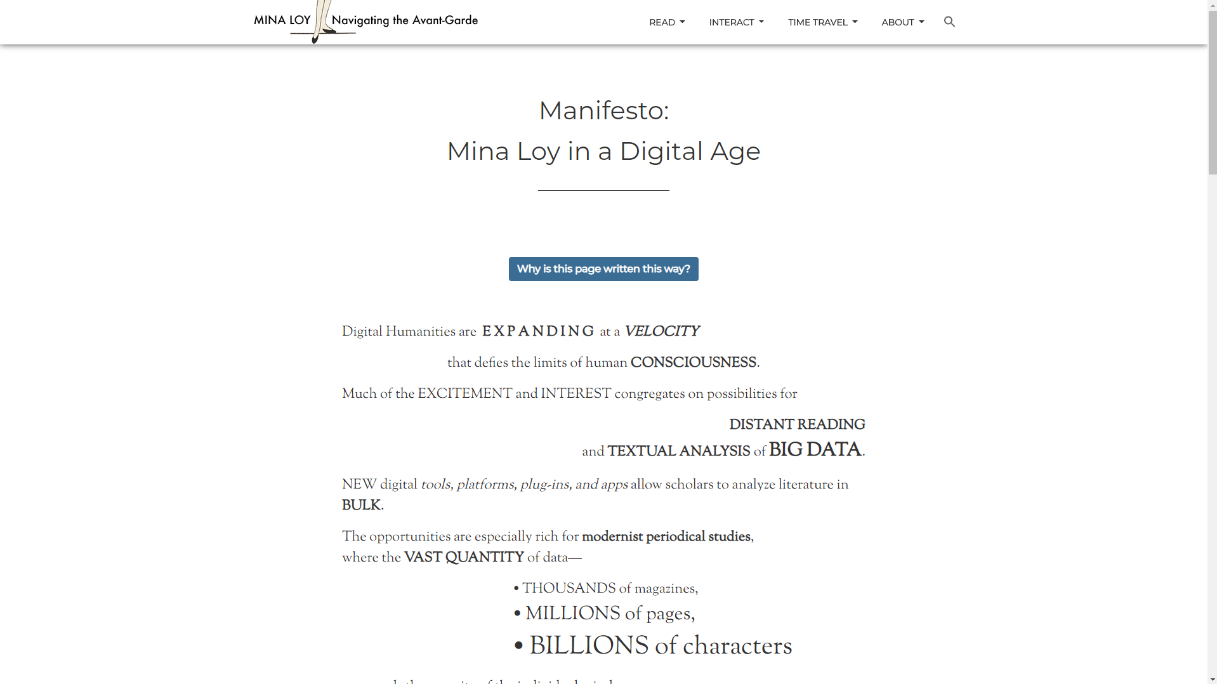Click the 'DISTANT READING' phrase
Image resolution: width=1217 pixels, height=684 pixels.
(x=796, y=425)
